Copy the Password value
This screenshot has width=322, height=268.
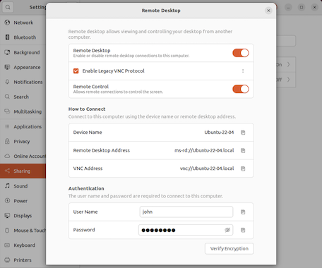243,230
